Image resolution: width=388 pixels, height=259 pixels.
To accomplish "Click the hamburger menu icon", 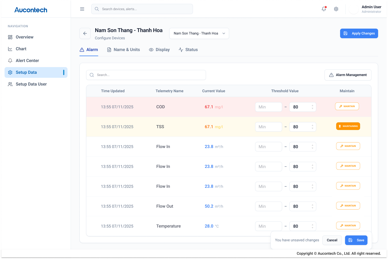I will (82, 9).
